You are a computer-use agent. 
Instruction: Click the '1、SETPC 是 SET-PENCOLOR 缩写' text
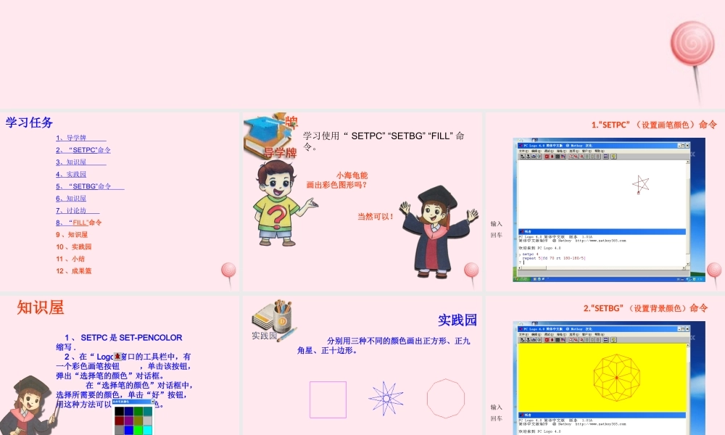(x=120, y=342)
